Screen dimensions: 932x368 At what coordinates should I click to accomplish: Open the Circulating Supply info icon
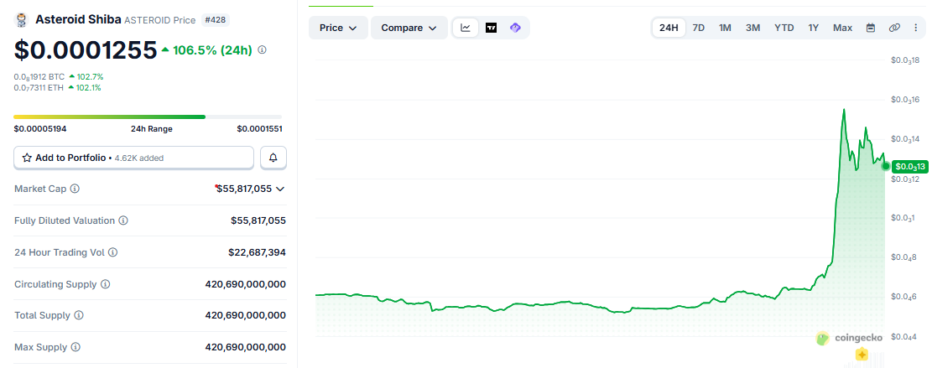(105, 284)
